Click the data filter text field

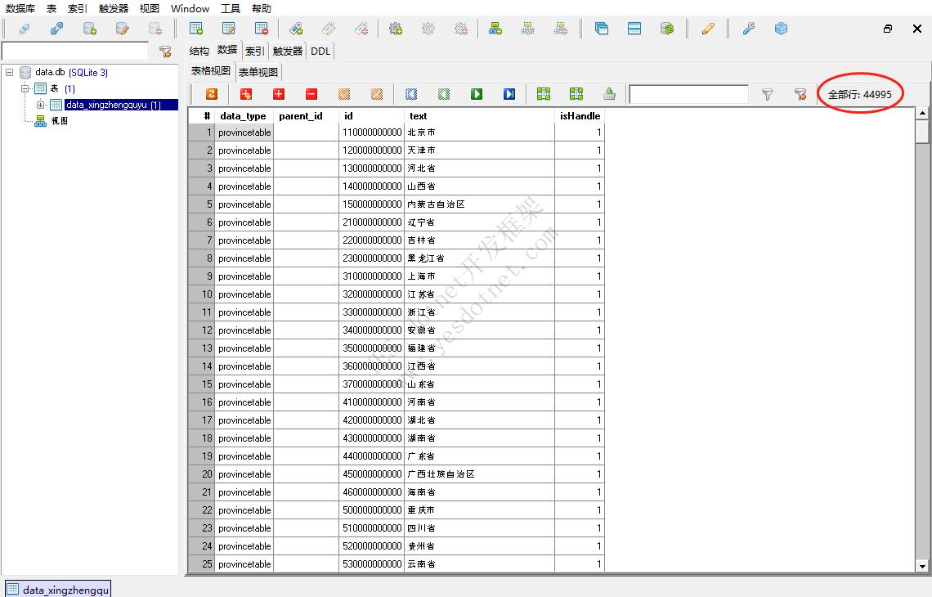pyautogui.click(x=688, y=95)
